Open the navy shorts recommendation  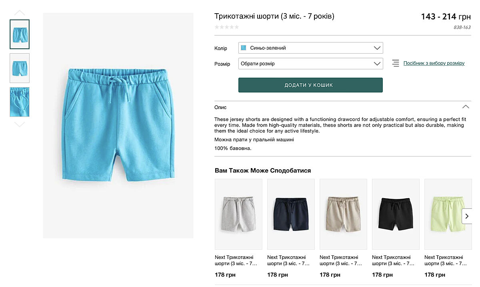click(291, 214)
